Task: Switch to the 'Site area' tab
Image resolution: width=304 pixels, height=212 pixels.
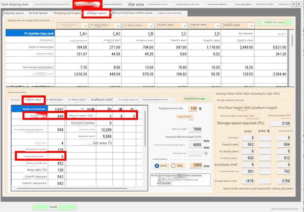Action: 136,4
